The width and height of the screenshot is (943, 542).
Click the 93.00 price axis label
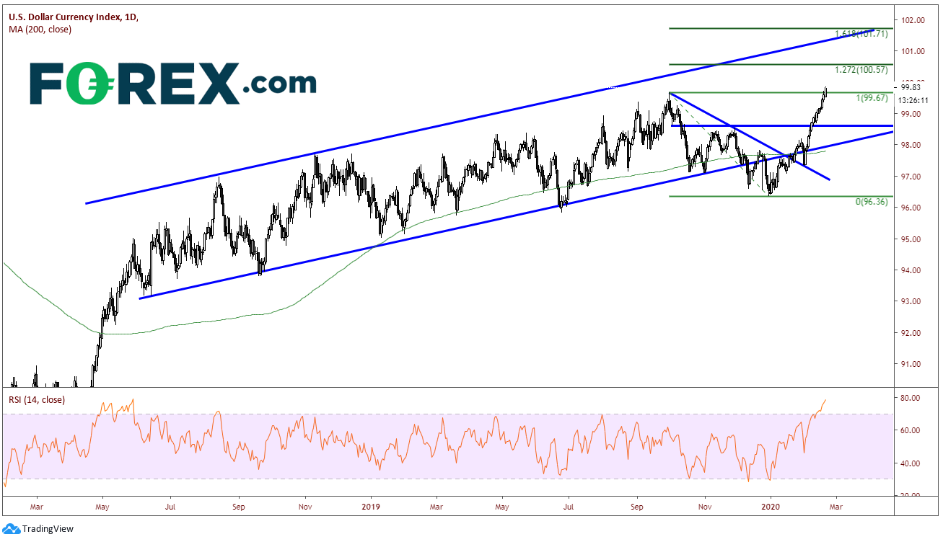pos(911,301)
